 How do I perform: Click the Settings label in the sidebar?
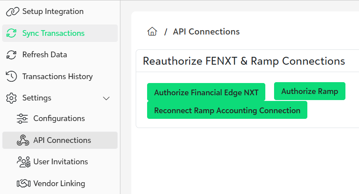37,98
